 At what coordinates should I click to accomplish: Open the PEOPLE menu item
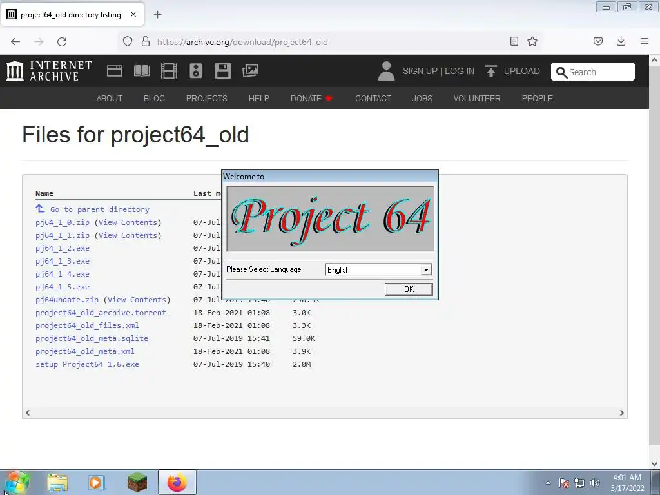(537, 99)
